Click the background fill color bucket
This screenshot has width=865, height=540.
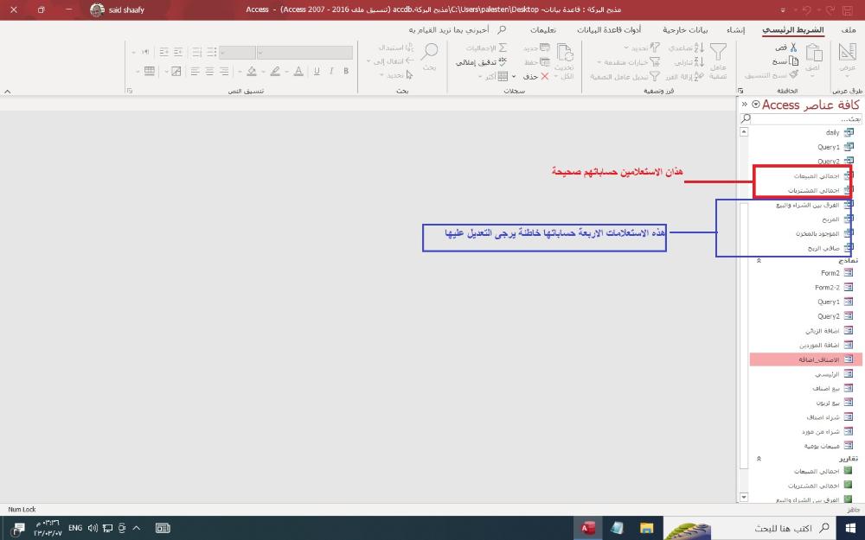click(252, 71)
